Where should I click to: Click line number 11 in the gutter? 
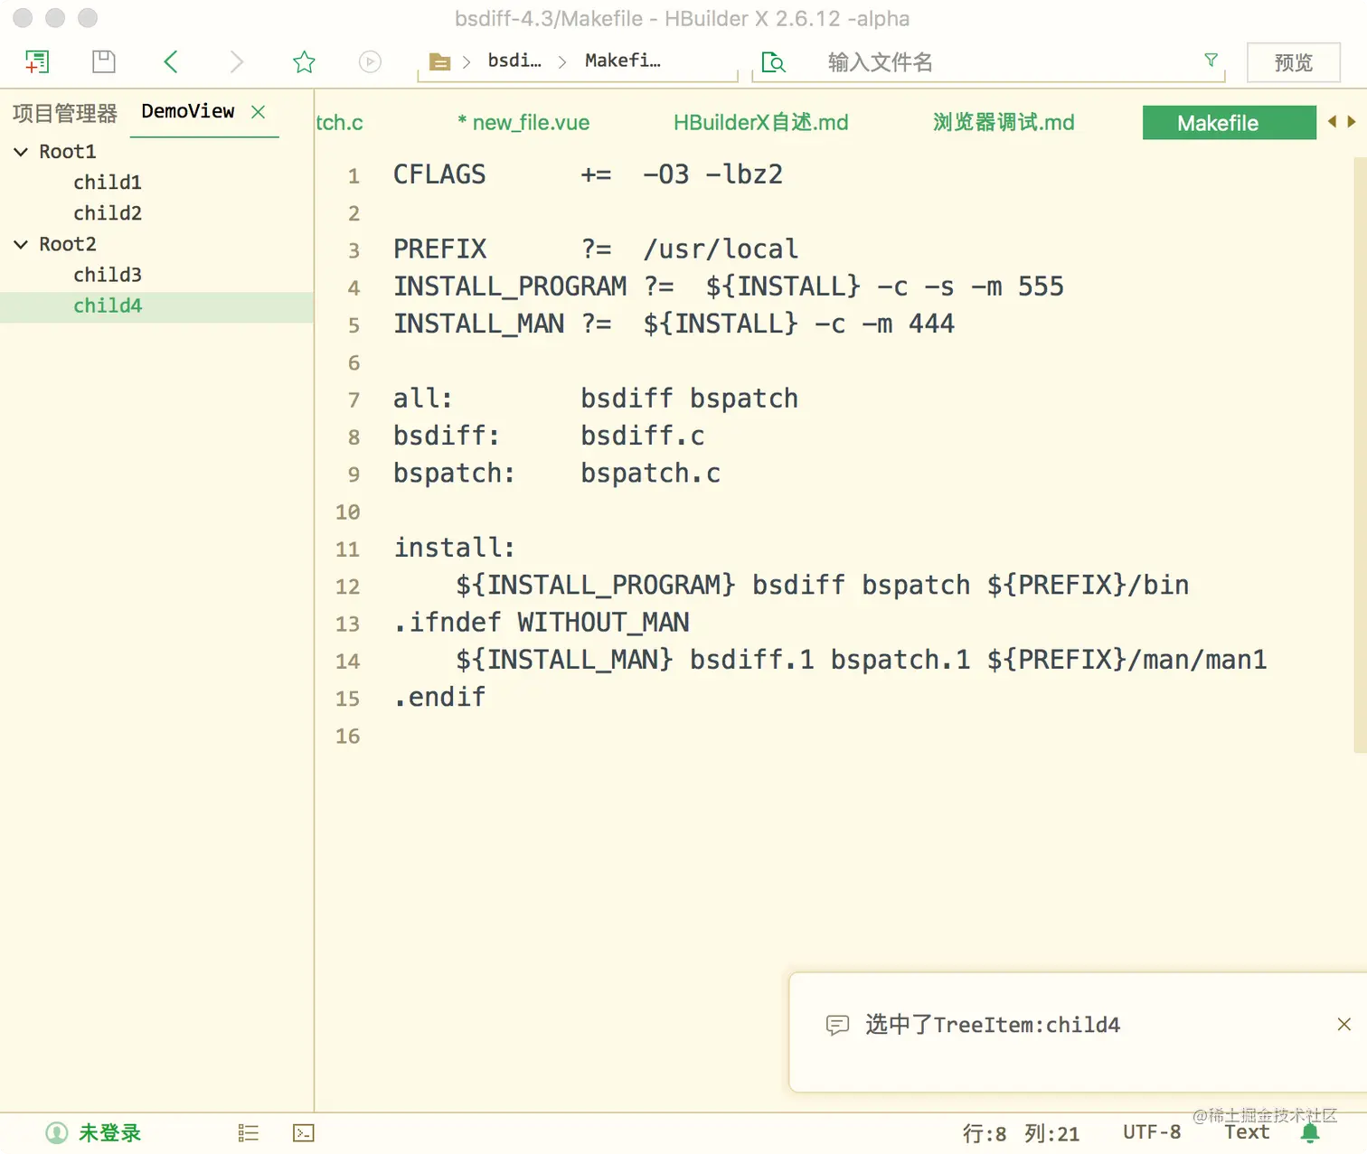coord(347,549)
